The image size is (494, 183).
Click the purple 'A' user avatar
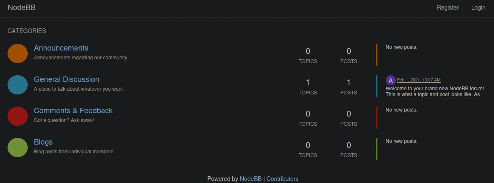click(390, 80)
